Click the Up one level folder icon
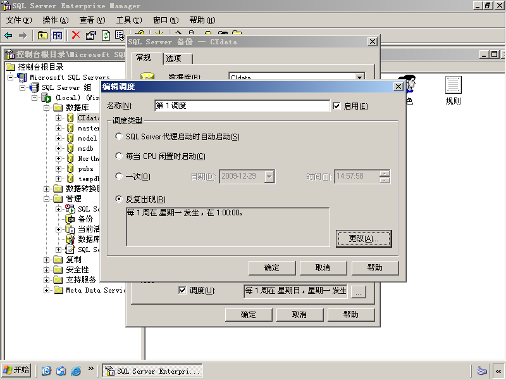Viewport: 506px width, 380px height. (42, 35)
